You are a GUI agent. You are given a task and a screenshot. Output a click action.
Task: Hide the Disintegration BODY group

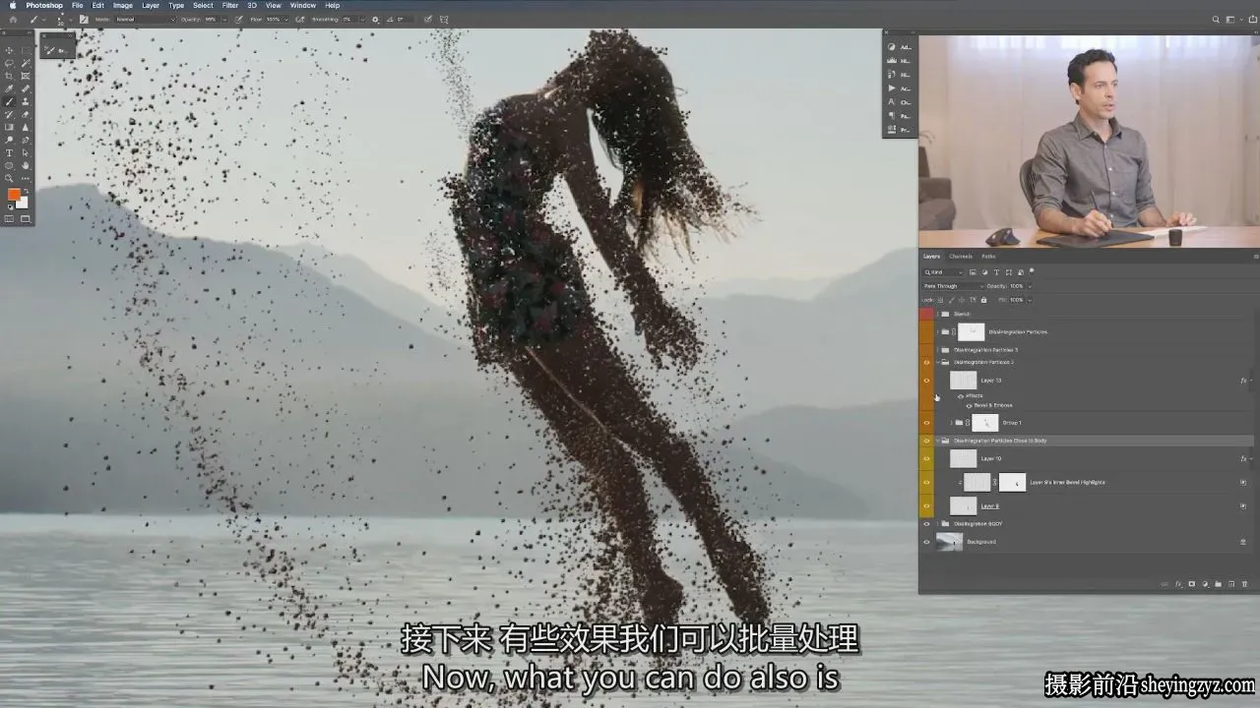click(926, 524)
